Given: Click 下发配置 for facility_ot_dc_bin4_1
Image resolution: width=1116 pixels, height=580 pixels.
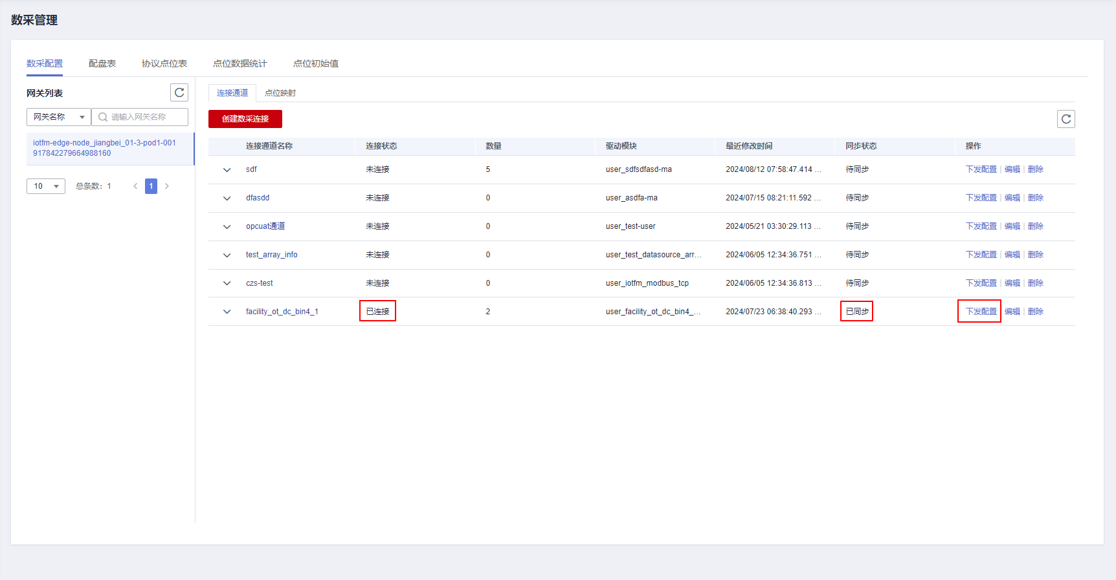Looking at the screenshot, I should [x=981, y=312].
